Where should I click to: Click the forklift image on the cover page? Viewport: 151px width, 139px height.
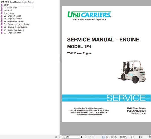131,72
